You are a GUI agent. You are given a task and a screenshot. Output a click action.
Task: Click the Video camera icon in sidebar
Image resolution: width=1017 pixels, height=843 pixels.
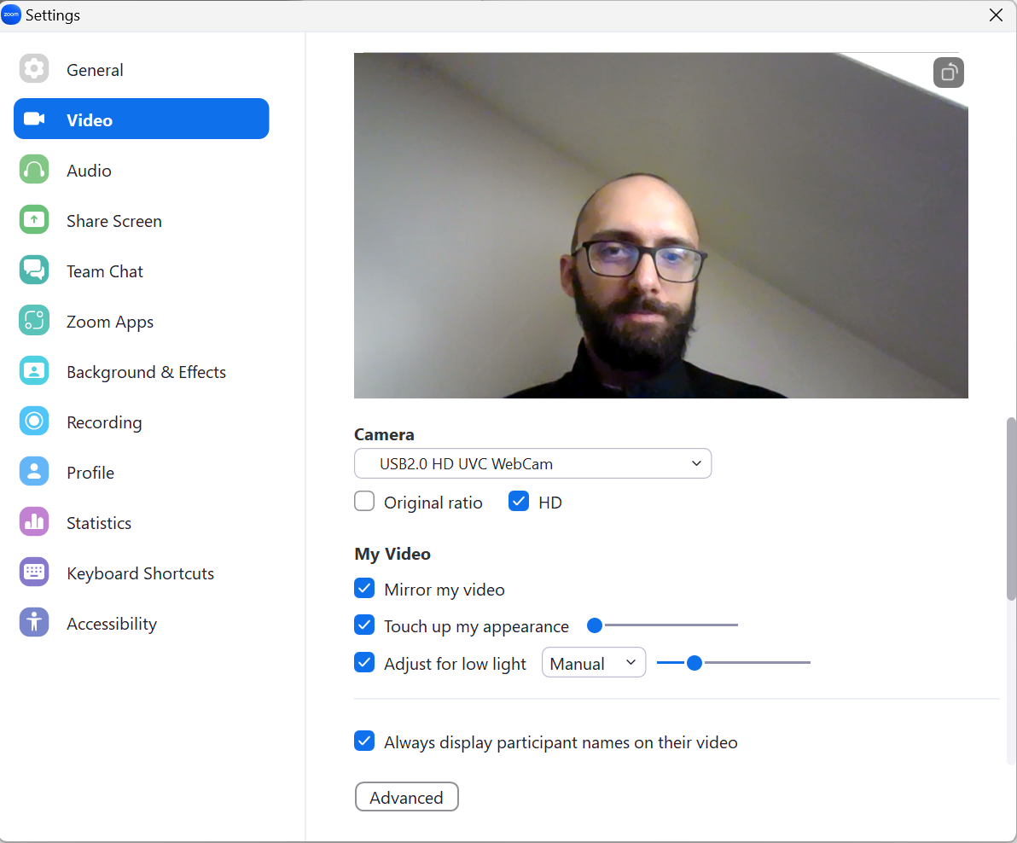(34, 119)
